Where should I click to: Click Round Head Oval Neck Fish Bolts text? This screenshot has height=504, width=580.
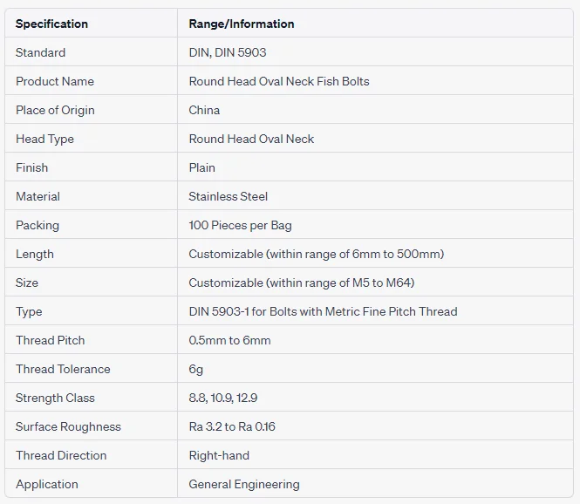tap(279, 81)
